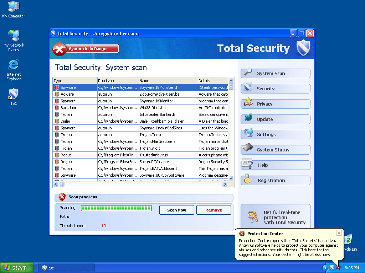Open the Registration section
This screenshot has width=365, height=273.
click(275, 180)
